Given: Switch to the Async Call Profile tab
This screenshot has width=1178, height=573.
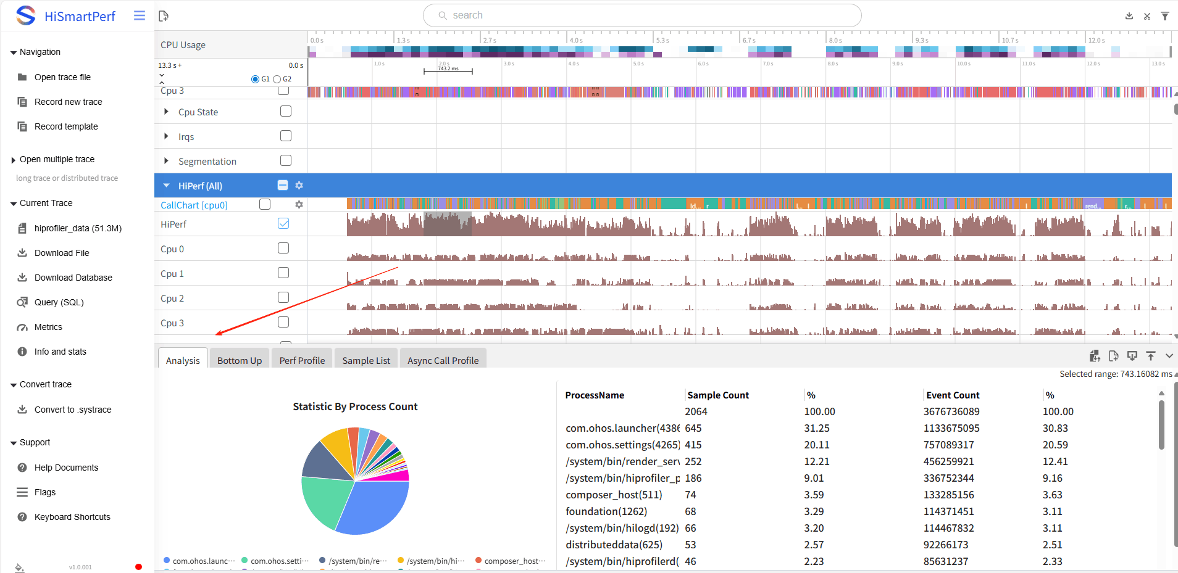Looking at the screenshot, I should tap(443, 360).
